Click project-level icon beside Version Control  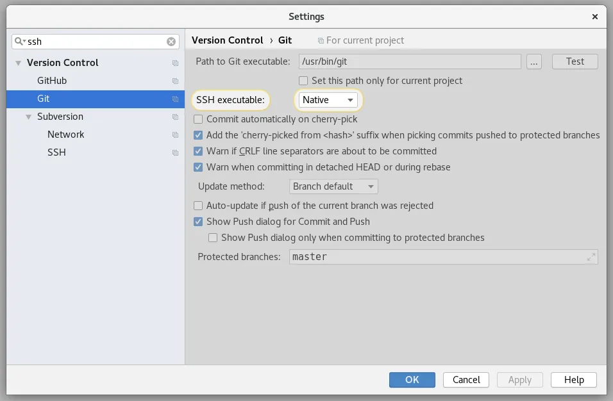point(175,63)
